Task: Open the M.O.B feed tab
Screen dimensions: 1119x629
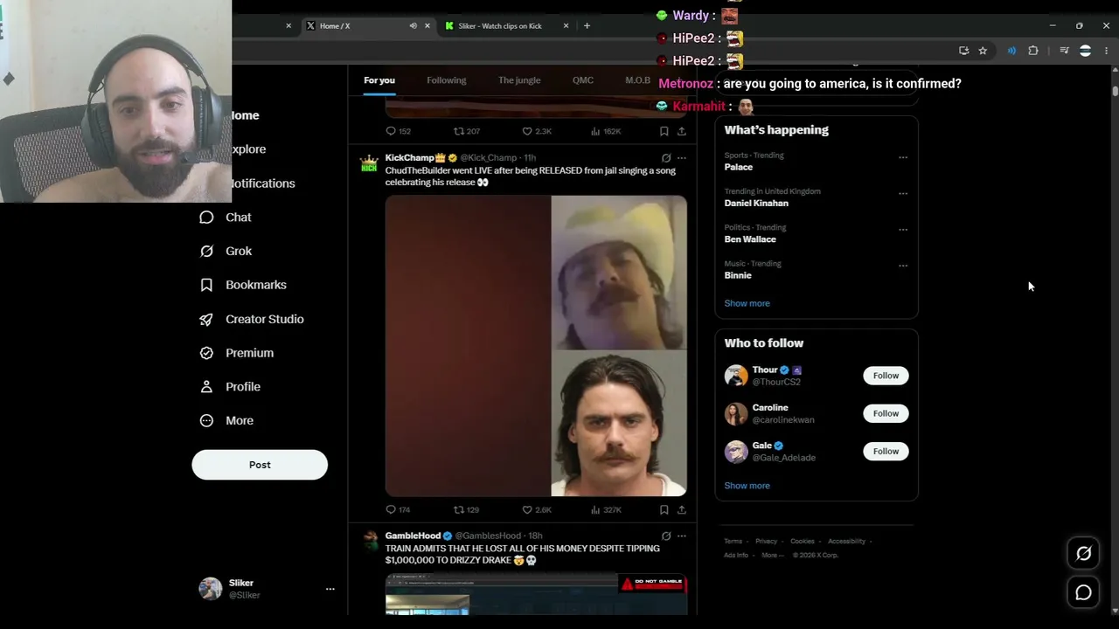Action: [638, 80]
